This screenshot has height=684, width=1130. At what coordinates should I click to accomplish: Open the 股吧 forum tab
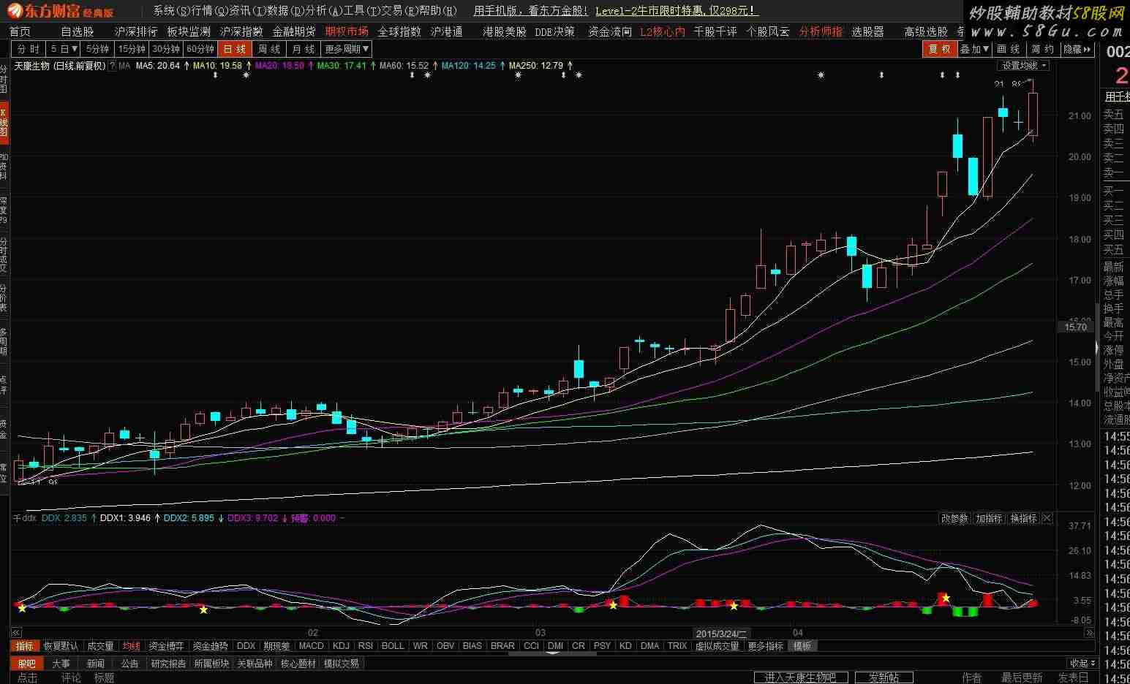click(26, 664)
